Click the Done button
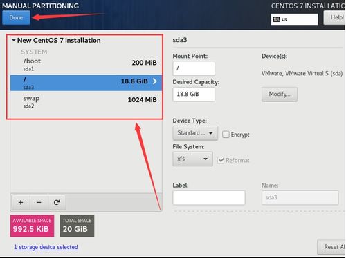This screenshot has height=258, width=346. pyautogui.click(x=16, y=17)
